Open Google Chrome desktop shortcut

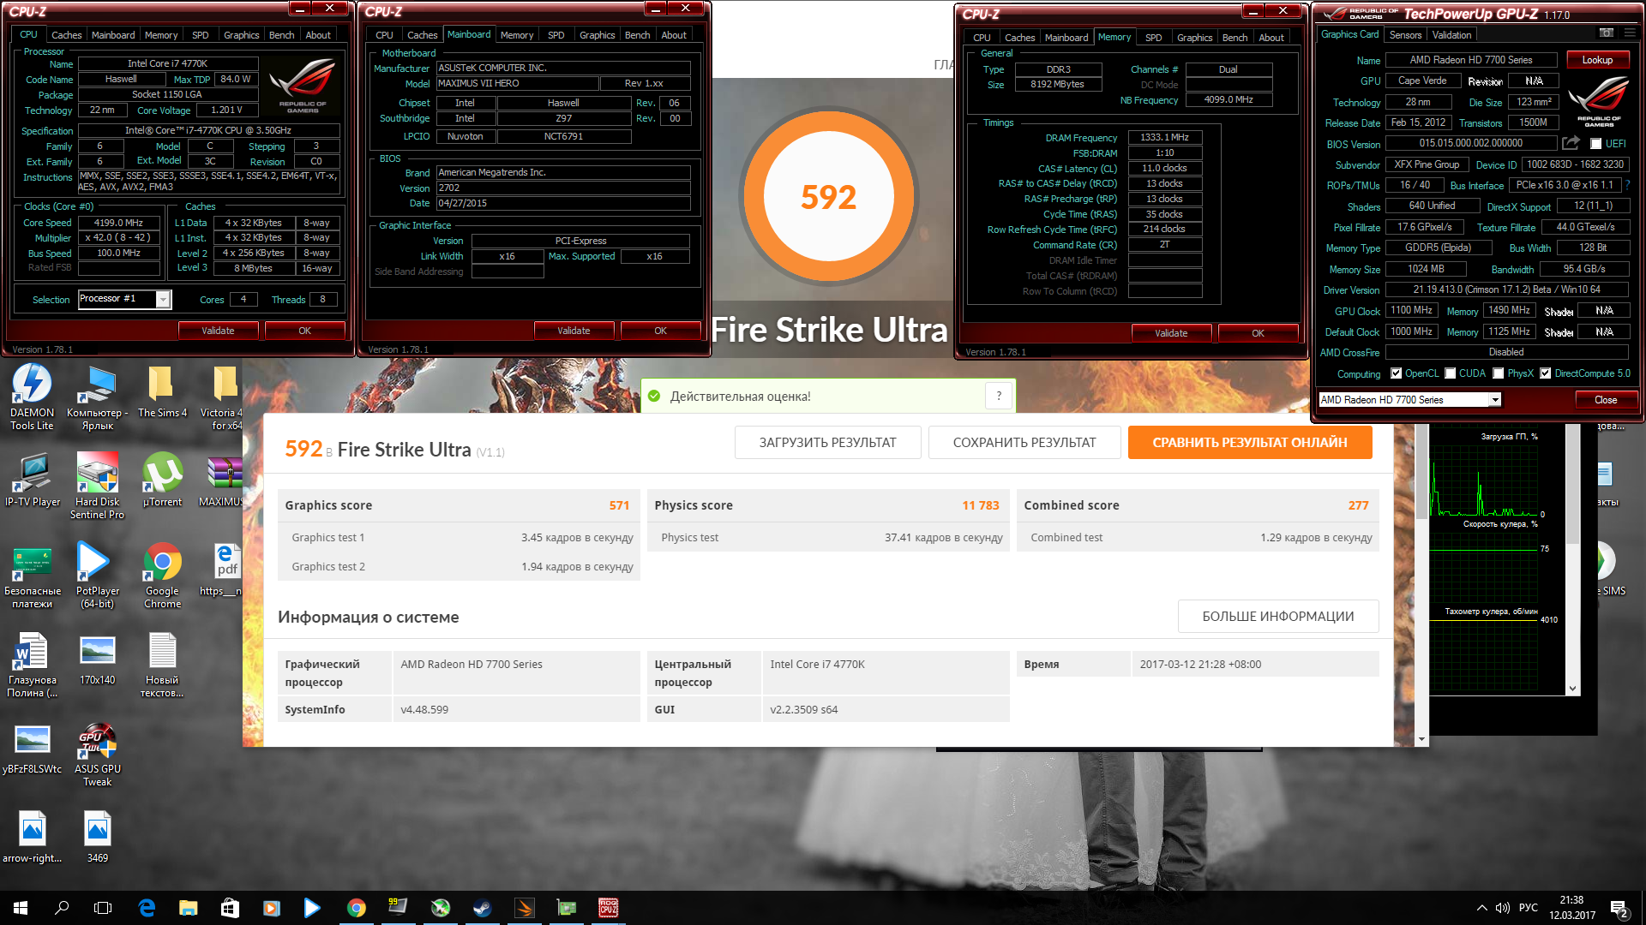[x=162, y=576]
